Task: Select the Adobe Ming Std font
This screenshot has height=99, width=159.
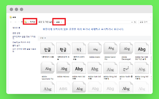Action: (x=110, y=71)
